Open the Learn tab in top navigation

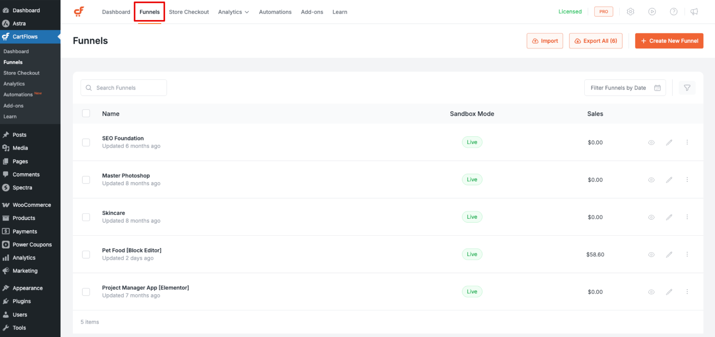click(x=340, y=12)
